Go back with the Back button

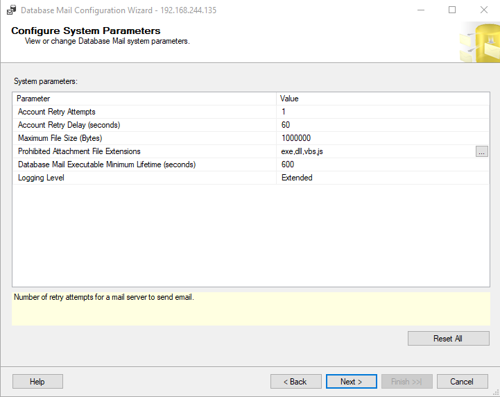point(295,381)
